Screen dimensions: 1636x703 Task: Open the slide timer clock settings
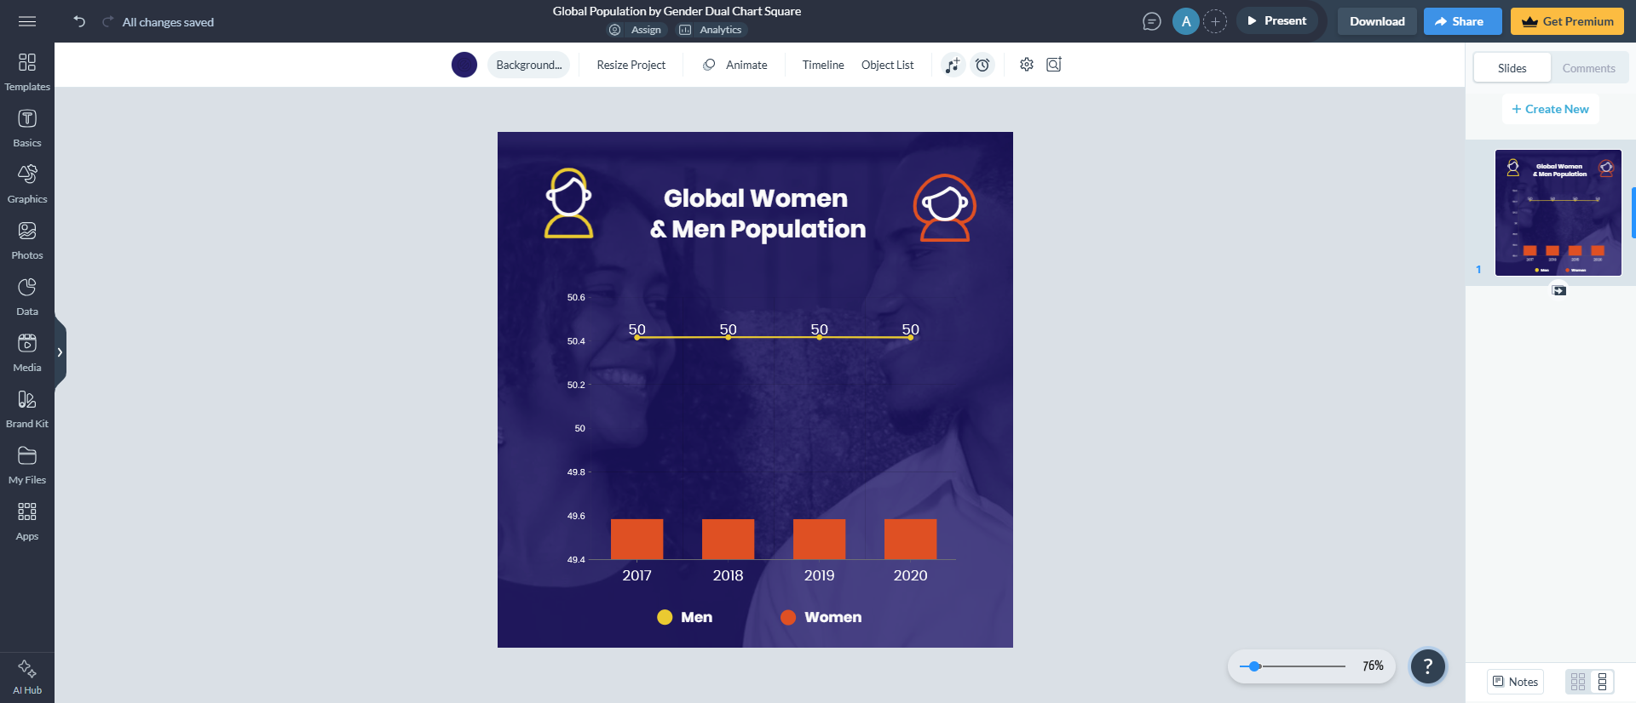pyautogui.click(x=982, y=65)
